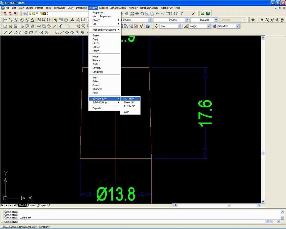
Task: Select 3D Array from the submenu
Action: pos(129,98)
